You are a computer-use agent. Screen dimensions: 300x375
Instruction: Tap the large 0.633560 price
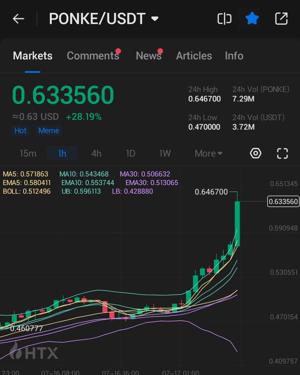[63, 95]
